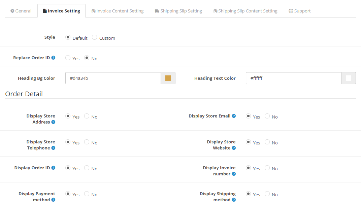
Task: Open the General tab
Action: pos(21,11)
